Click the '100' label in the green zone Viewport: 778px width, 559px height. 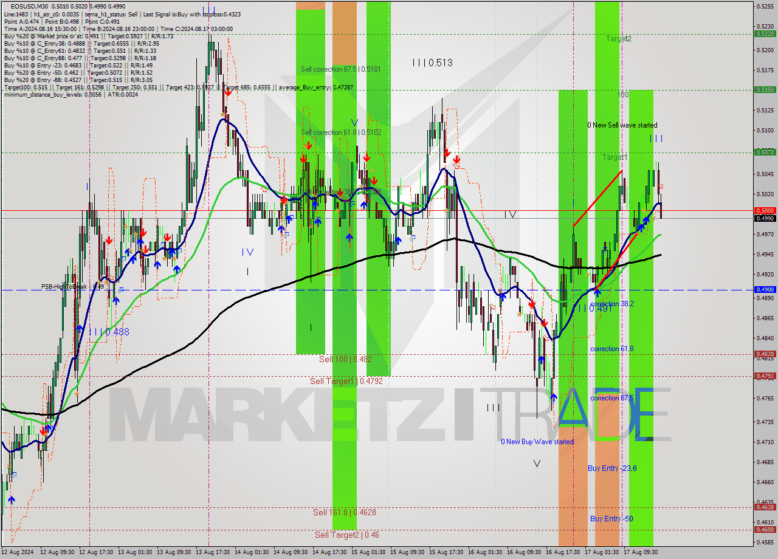coord(623,95)
